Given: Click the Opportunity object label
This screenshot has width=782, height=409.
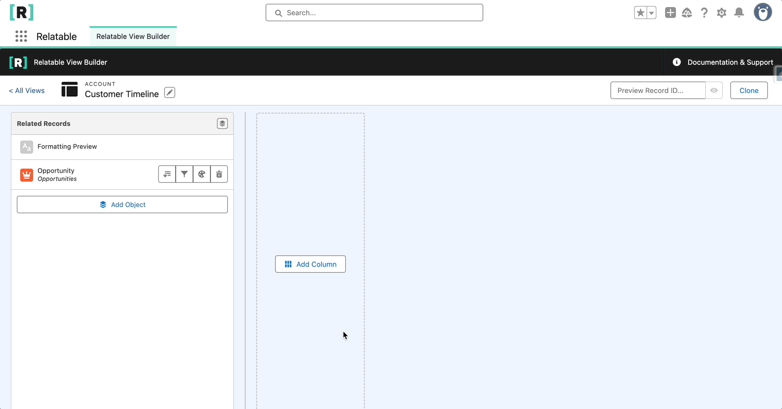Looking at the screenshot, I should tap(56, 171).
